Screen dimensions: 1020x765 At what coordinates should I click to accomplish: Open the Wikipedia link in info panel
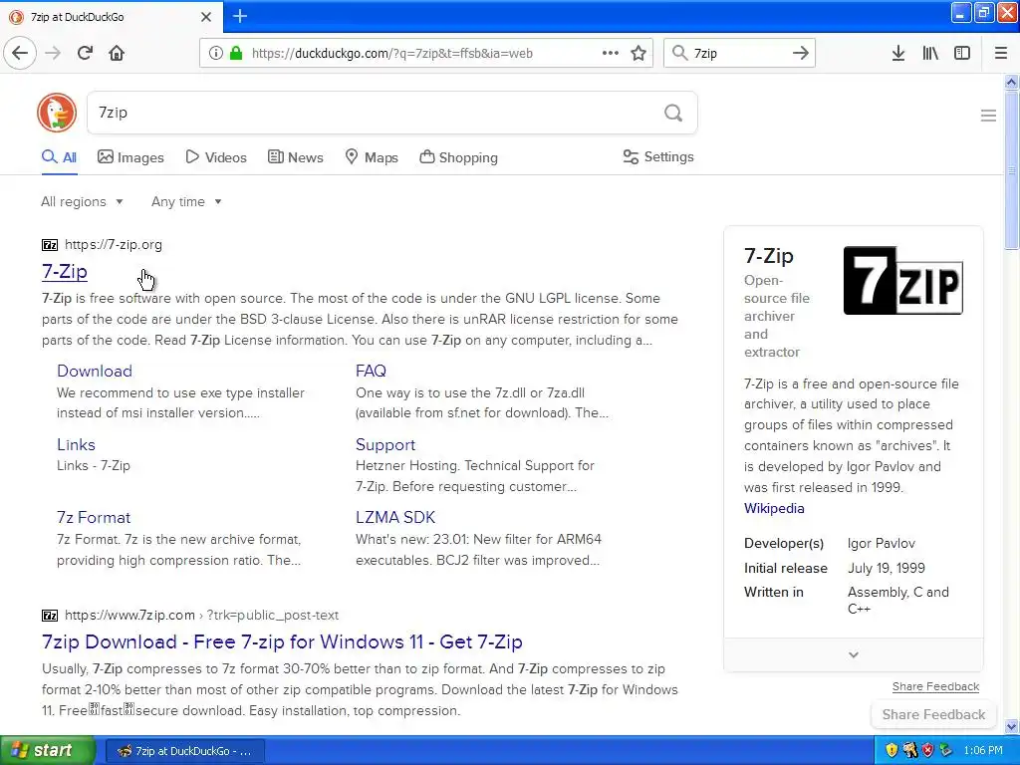pyautogui.click(x=774, y=508)
